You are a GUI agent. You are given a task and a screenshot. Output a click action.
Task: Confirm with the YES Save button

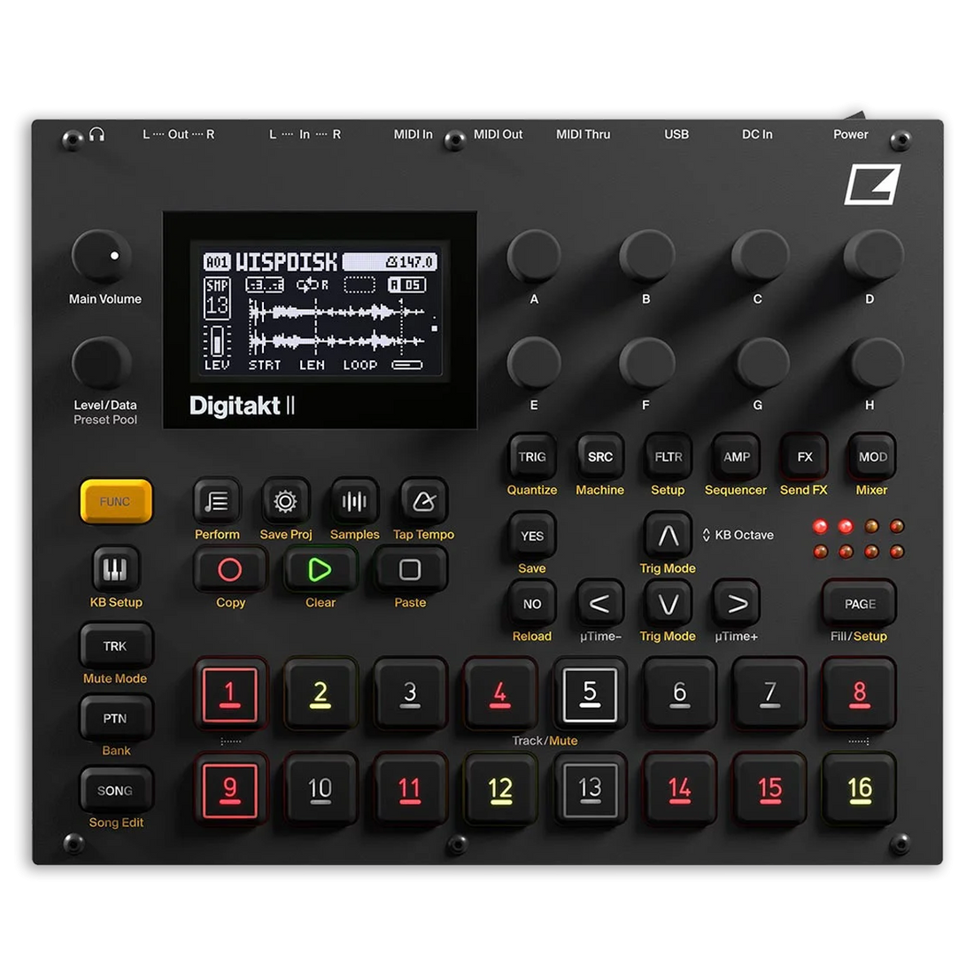click(x=530, y=535)
